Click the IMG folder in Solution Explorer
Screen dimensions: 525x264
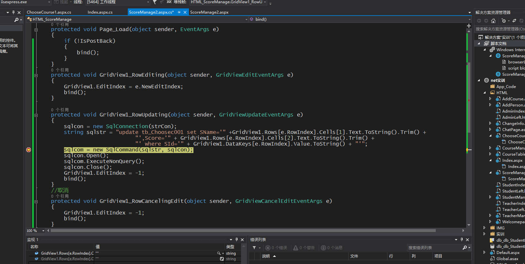pos(498,228)
